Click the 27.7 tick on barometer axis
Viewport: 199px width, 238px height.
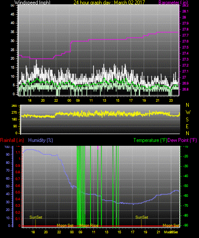pyautogui.click(x=185, y=35)
